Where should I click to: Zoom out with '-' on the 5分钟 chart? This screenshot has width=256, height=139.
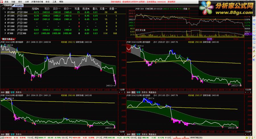pos(122,134)
